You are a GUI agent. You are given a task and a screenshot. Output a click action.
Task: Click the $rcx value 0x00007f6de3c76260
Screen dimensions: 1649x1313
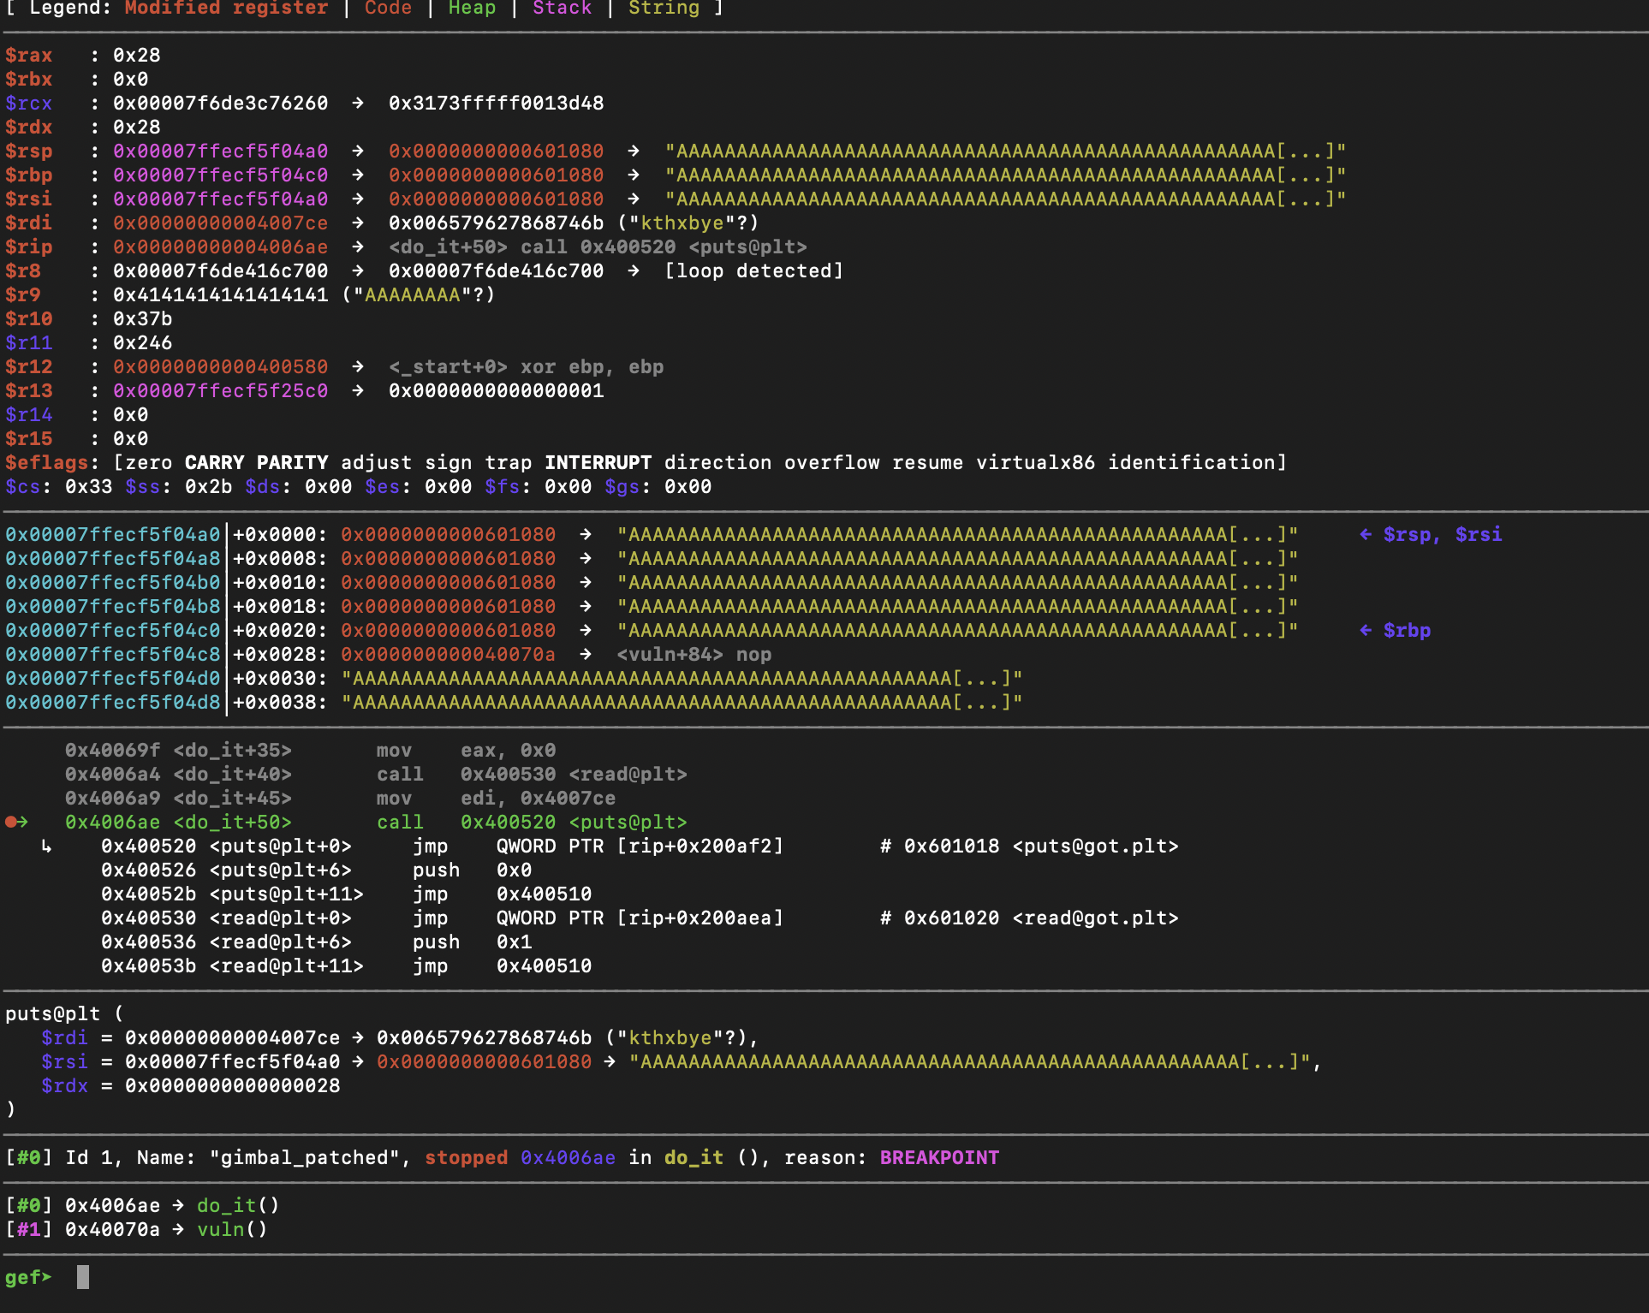[x=220, y=103]
